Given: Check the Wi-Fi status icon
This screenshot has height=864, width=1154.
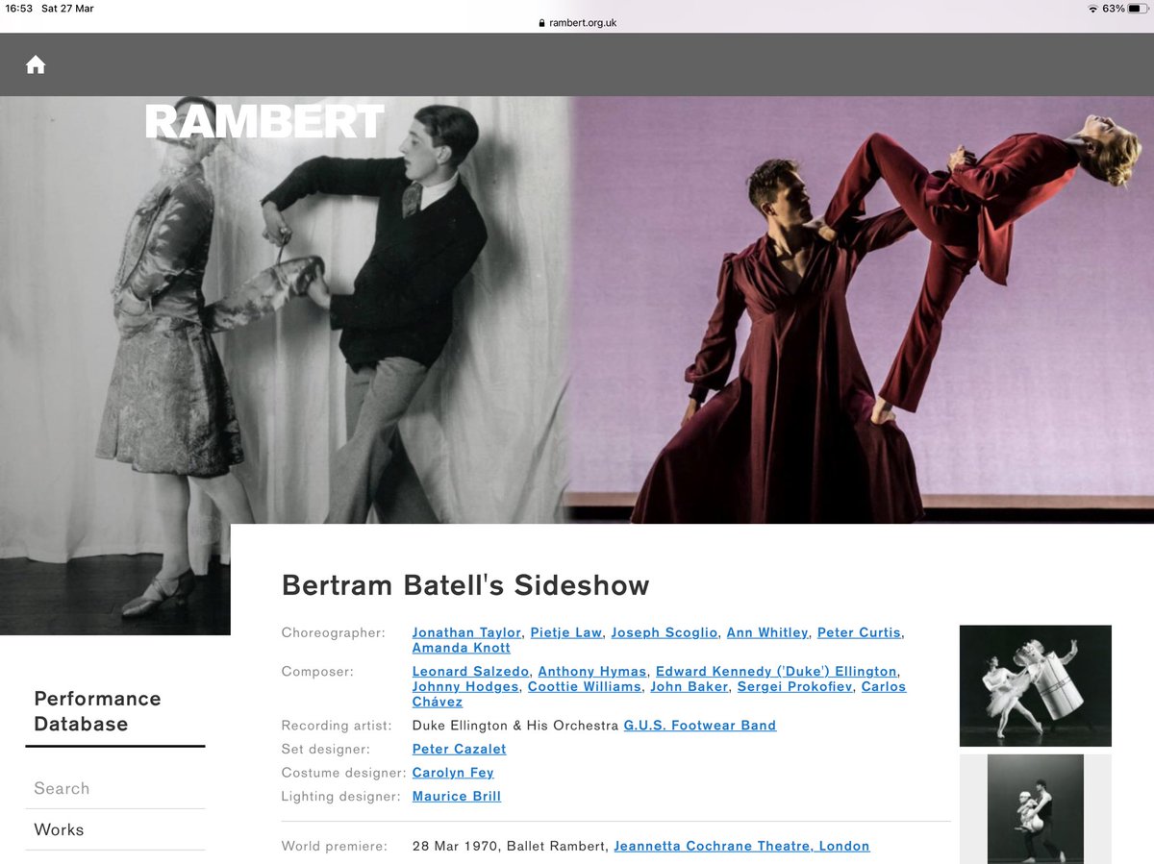Looking at the screenshot, I should tap(1092, 9).
